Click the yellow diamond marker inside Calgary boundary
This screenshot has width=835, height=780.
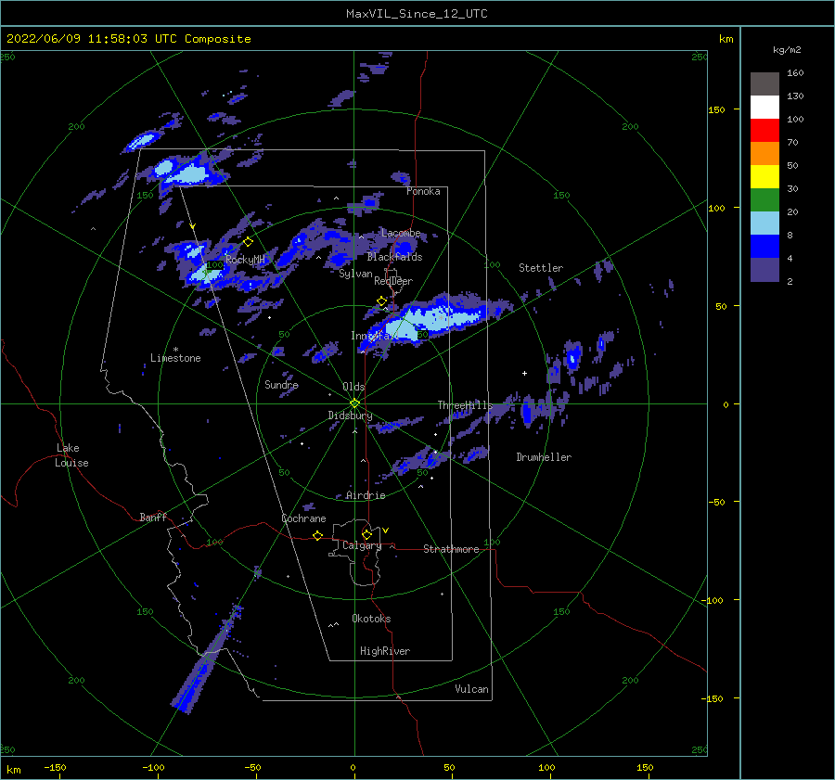pyautogui.click(x=366, y=534)
